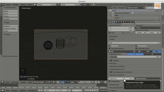Set color depth to 8
Viewport: 164px width, 92px height.
(x=135, y=54)
